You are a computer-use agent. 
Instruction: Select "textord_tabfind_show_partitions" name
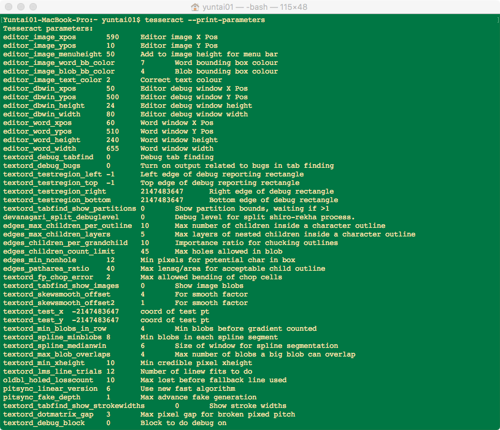[x=69, y=209]
